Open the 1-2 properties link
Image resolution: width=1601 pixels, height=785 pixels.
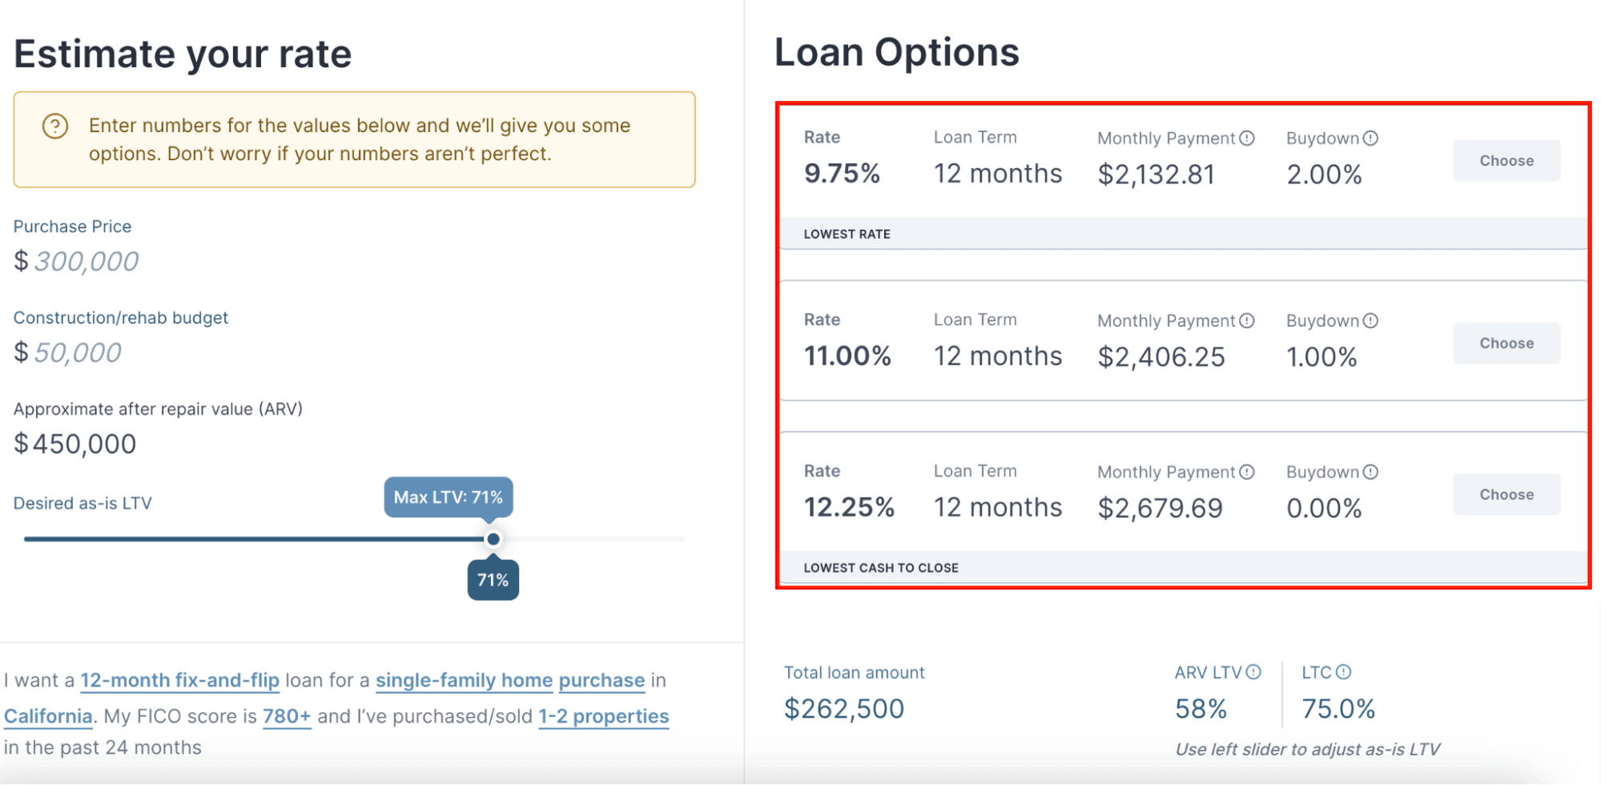(x=604, y=716)
